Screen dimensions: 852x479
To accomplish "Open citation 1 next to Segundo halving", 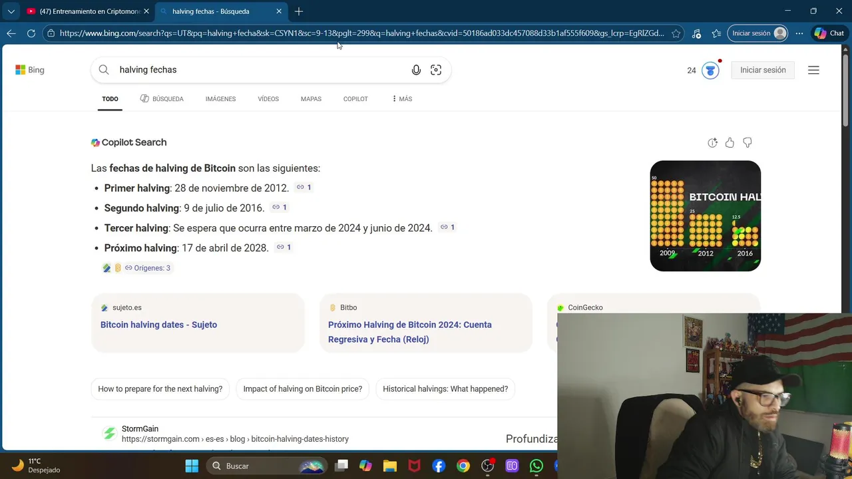I will pos(279,208).
